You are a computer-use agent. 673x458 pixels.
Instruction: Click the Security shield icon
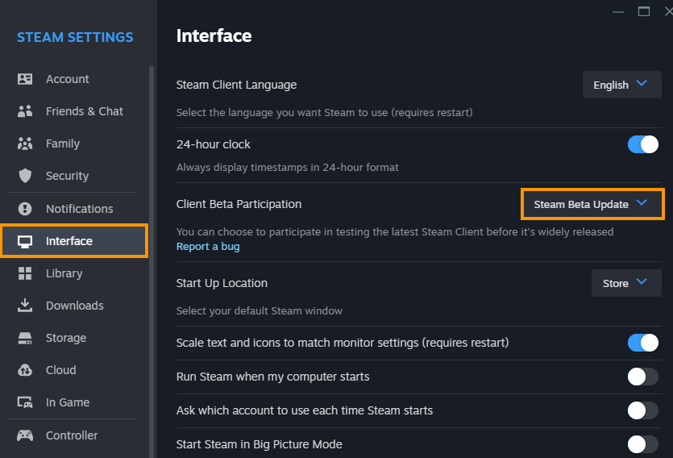(x=25, y=176)
